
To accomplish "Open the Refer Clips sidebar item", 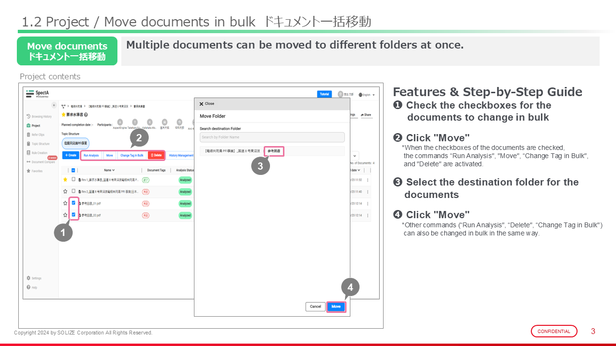I will tap(37, 135).
